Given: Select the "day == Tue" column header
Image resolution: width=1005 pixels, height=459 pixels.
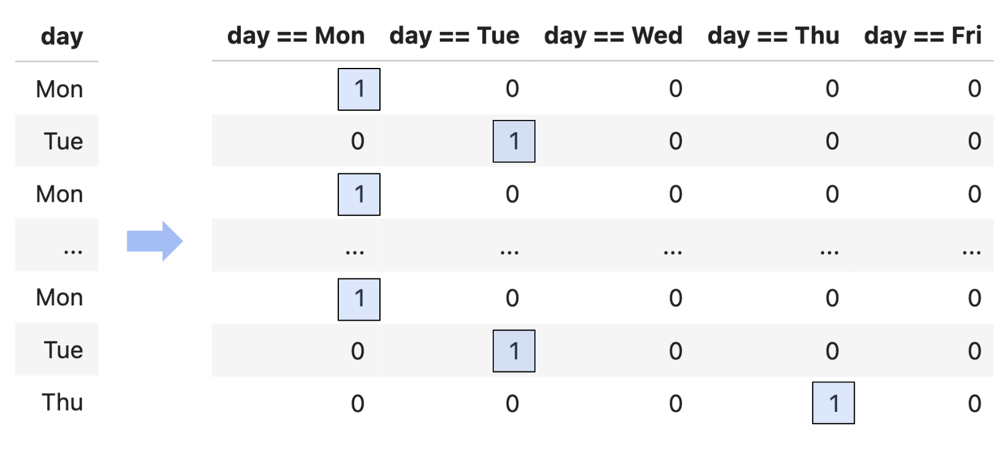Looking at the screenshot, I should pyautogui.click(x=454, y=36).
